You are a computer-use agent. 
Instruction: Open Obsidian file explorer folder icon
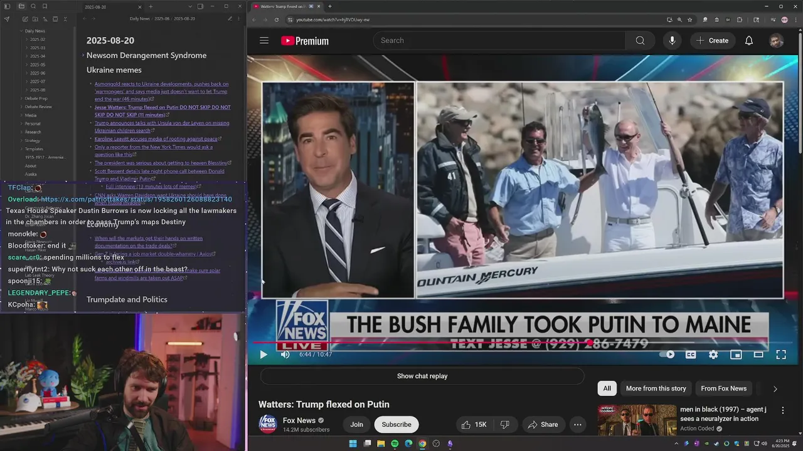click(x=21, y=6)
